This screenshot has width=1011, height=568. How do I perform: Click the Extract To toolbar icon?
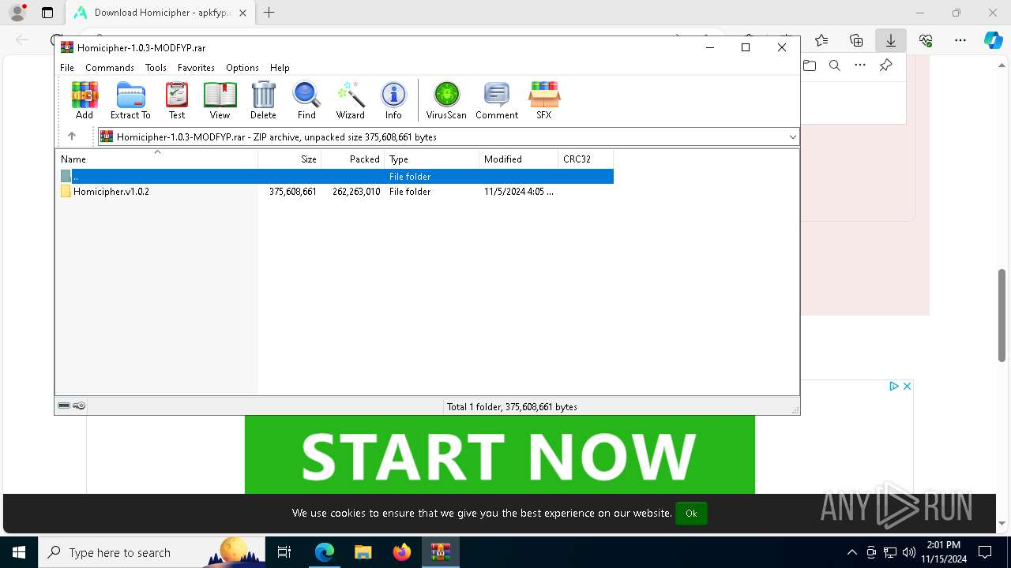tap(130, 100)
